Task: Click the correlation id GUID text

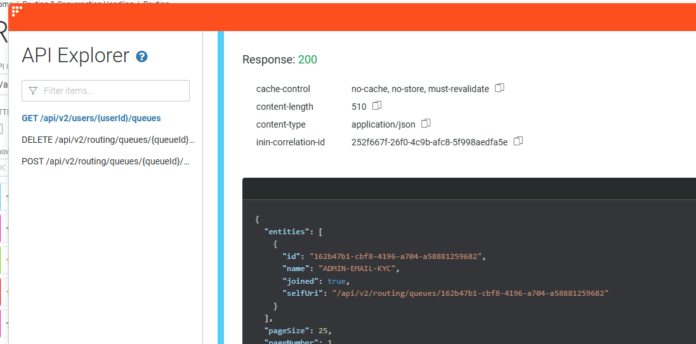Action: point(430,142)
